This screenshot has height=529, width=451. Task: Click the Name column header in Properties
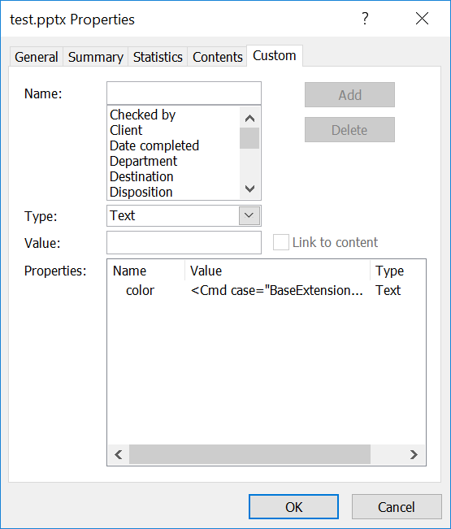tap(146, 271)
